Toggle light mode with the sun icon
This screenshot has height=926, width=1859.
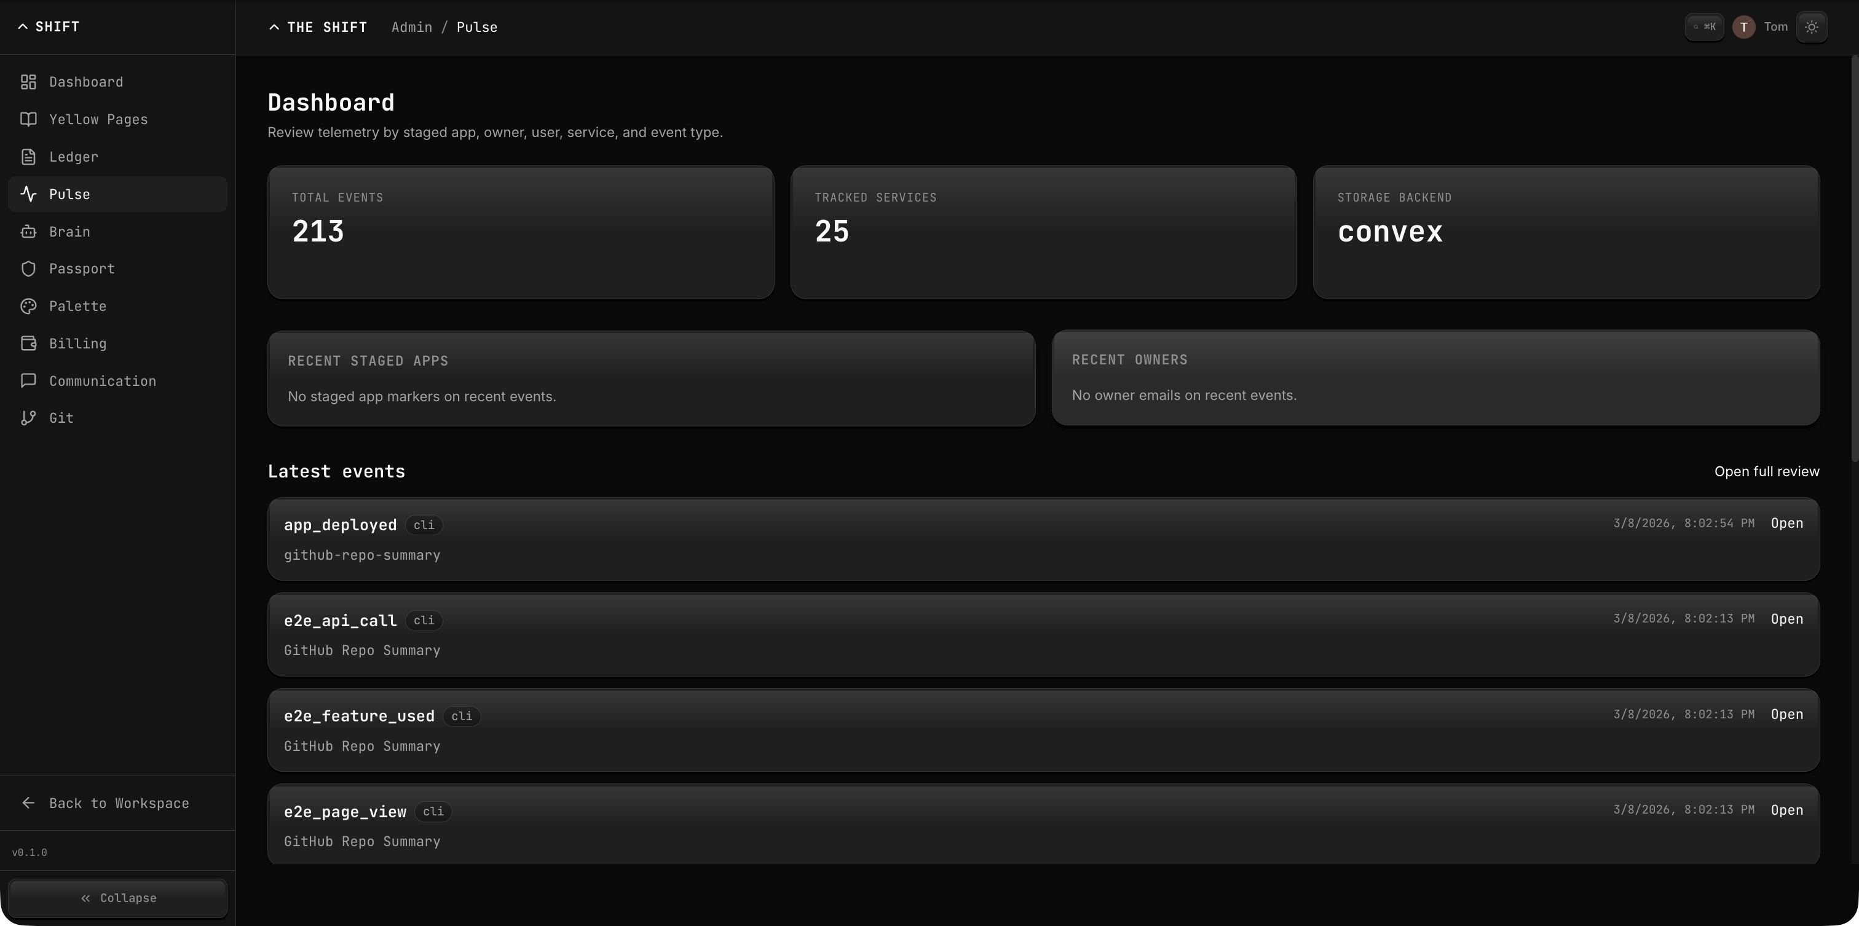[x=1812, y=26]
